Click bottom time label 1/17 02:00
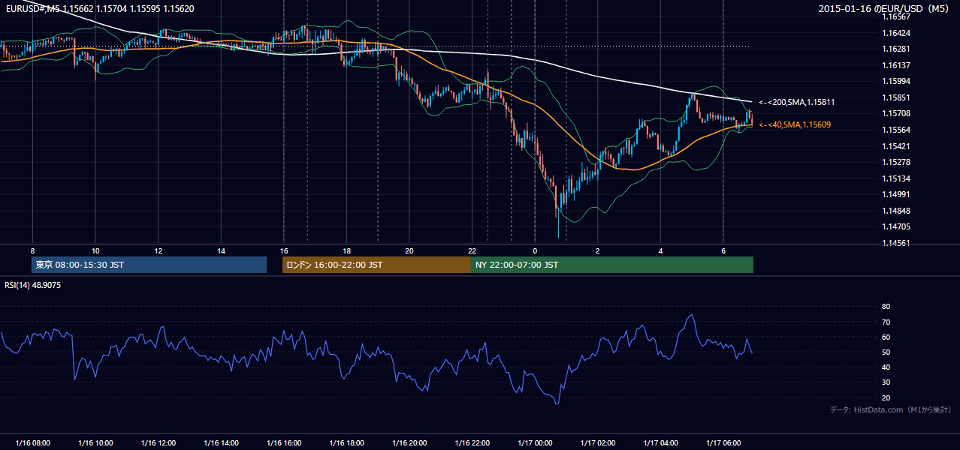 click(x=597, y=443)
